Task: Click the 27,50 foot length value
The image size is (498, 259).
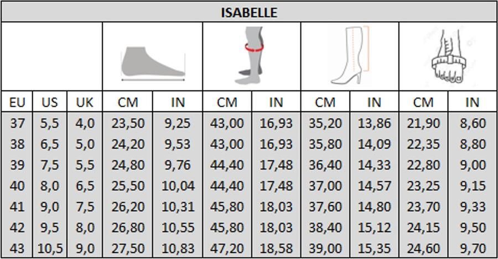Action: 128,249
